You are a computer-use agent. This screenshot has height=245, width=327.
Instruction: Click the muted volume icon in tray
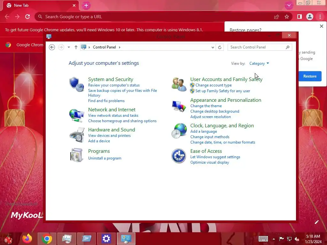297,239
